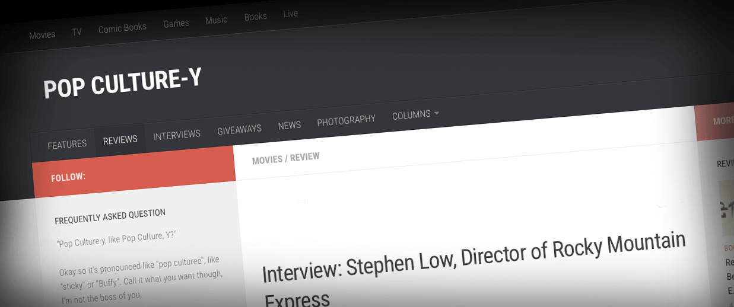This screenshot has height=307, width=734.
Task: Open the Books category
Action: click(x=256, y=17)
